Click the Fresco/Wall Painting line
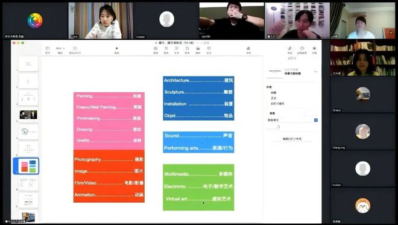Image resolution: width=398 pixels, height=225 pixels. [x=109, y=107]
